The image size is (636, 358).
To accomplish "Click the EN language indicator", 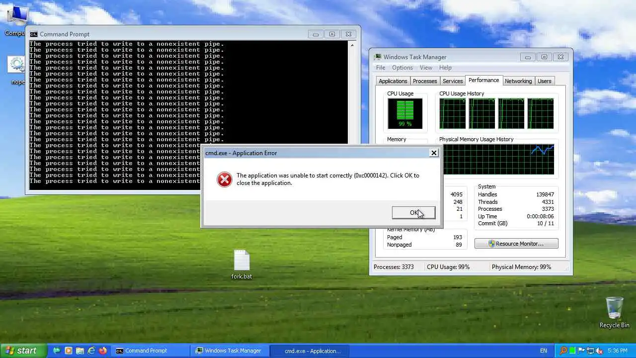I will click(x=544, y=351).
